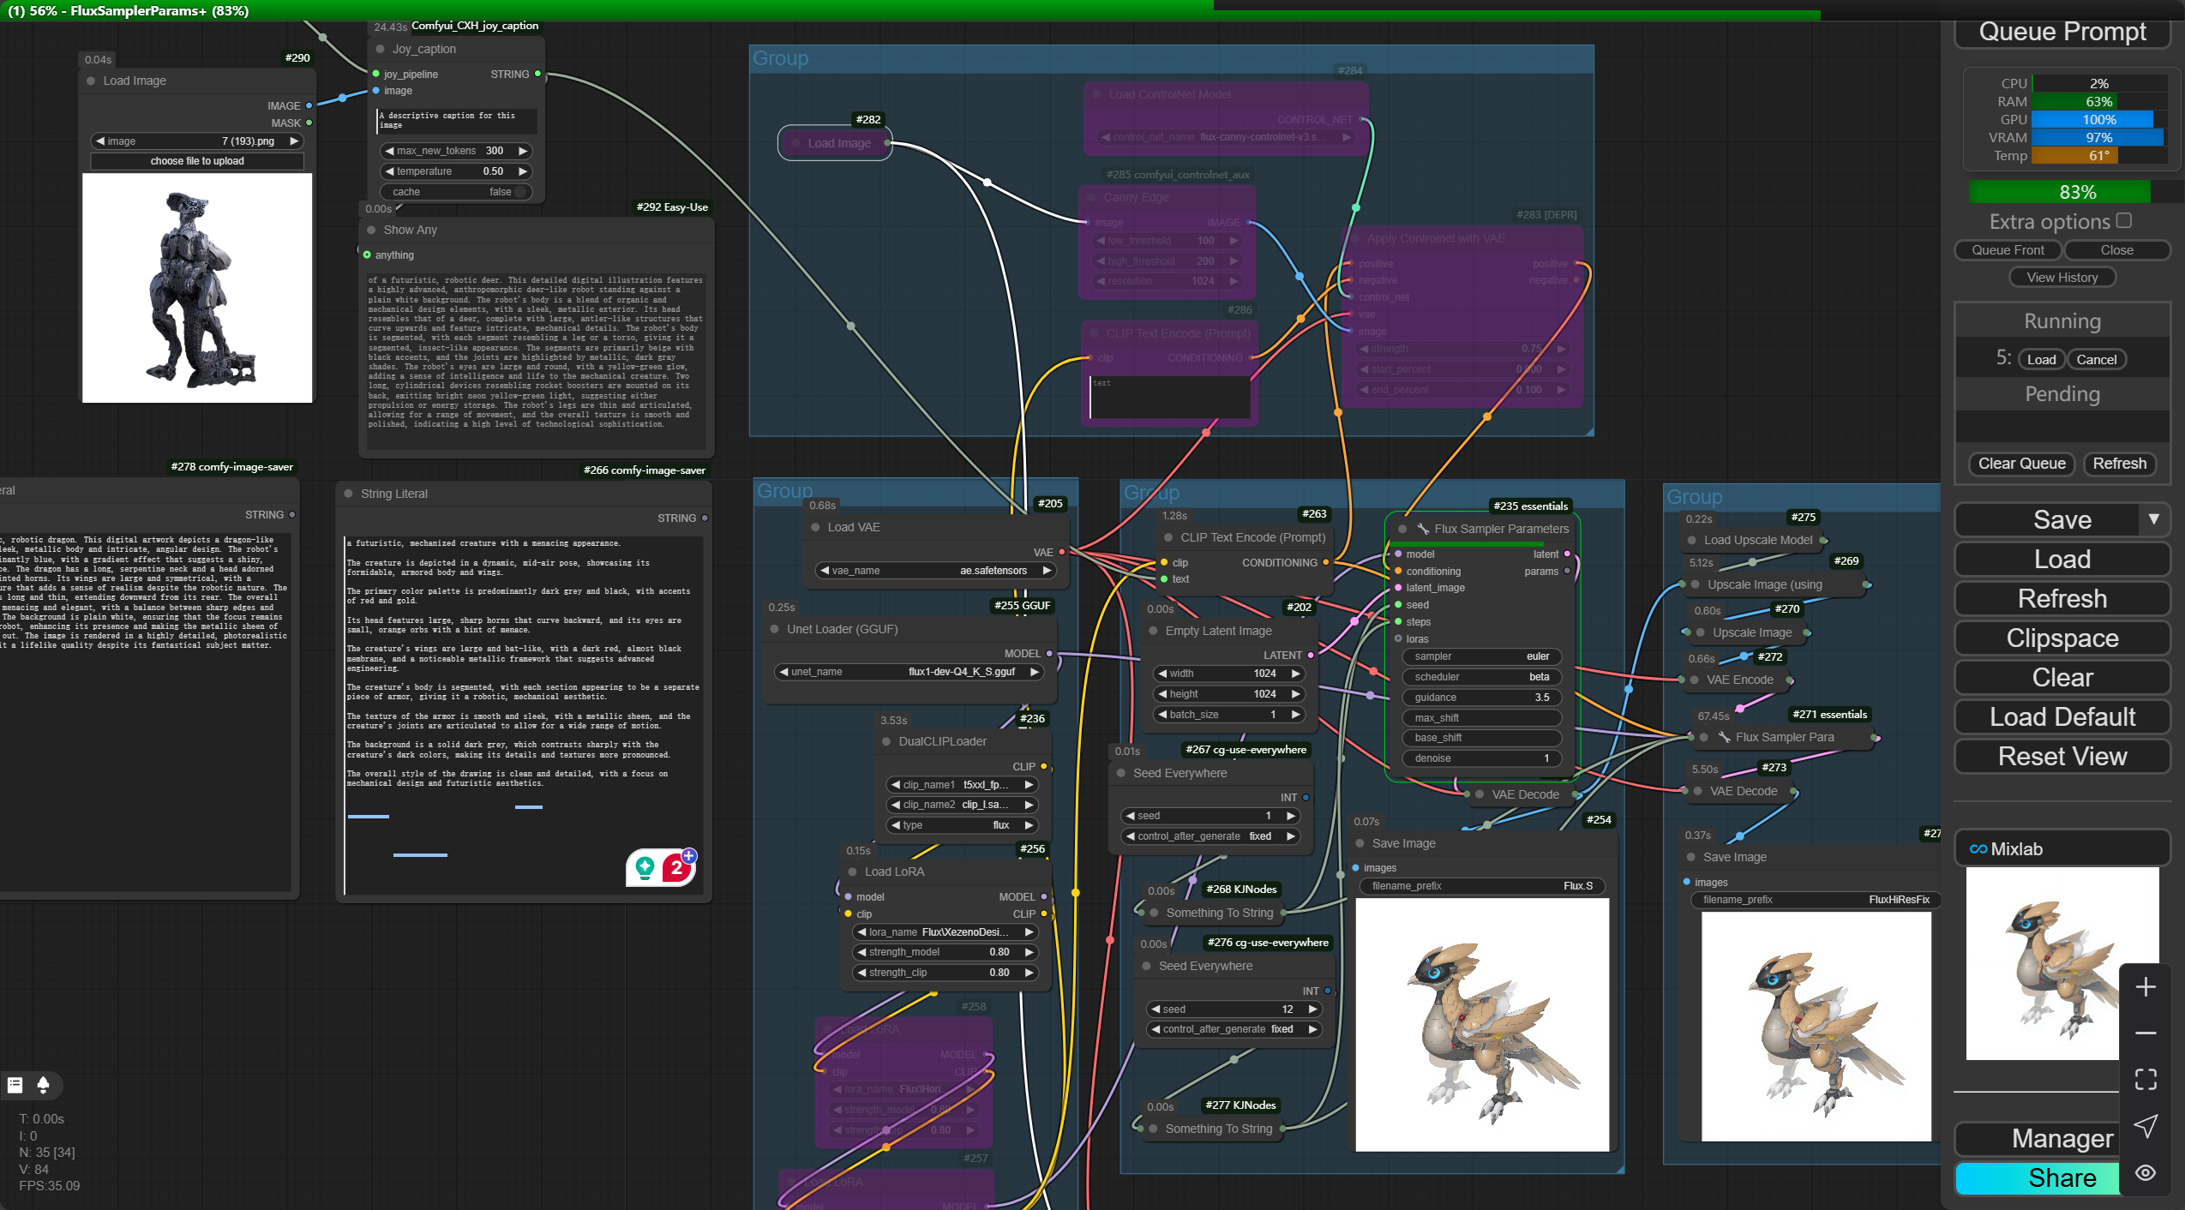Open the log list icon bottom-left
The height and width of the screenshot is (1210, 2185).
point(15,1085)
